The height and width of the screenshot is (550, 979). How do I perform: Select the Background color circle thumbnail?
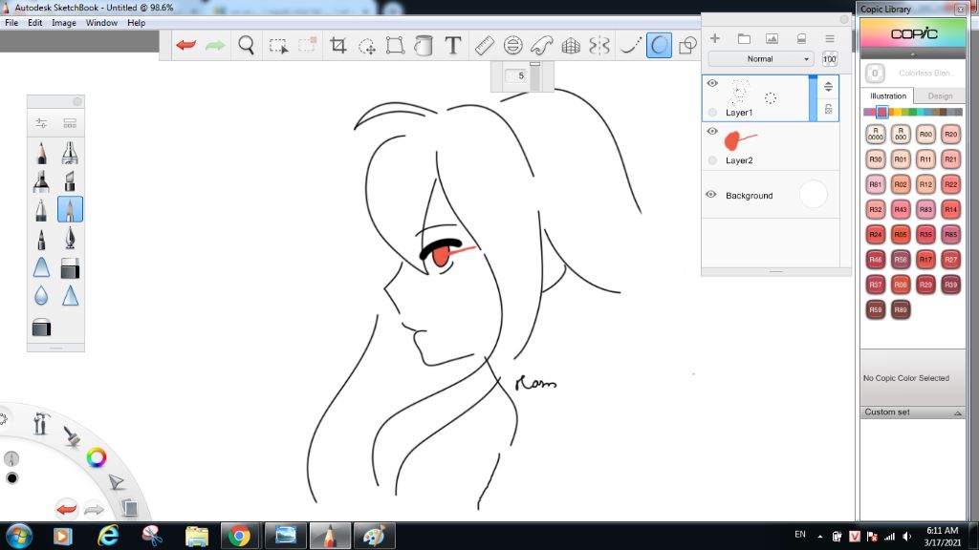813,195
